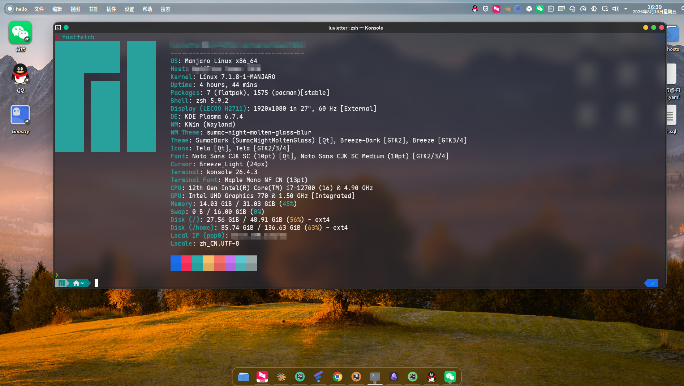Open the display configuration tray icon
Viewport: 684px width, 386px height.
tap(605, 9)
